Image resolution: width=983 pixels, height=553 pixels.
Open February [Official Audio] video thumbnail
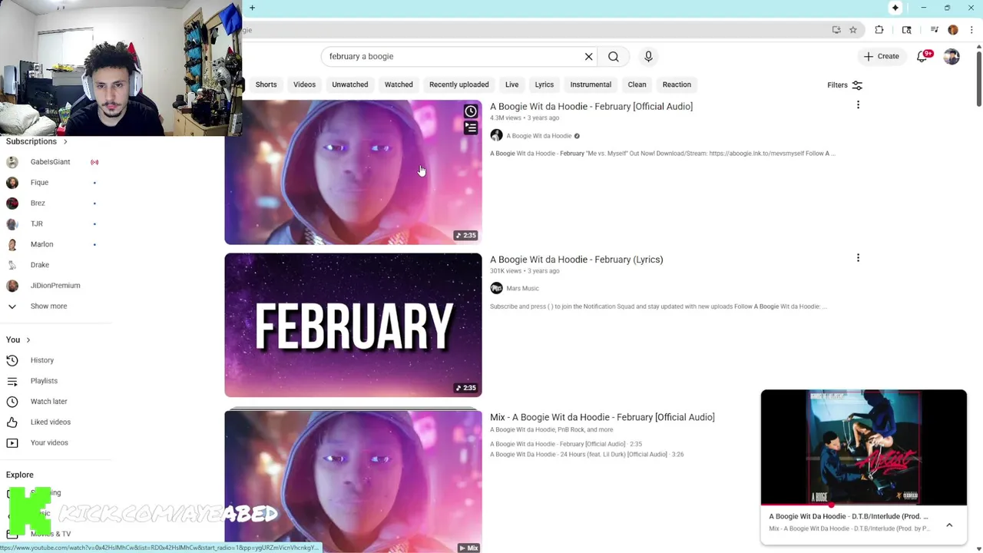pos(353,172)
